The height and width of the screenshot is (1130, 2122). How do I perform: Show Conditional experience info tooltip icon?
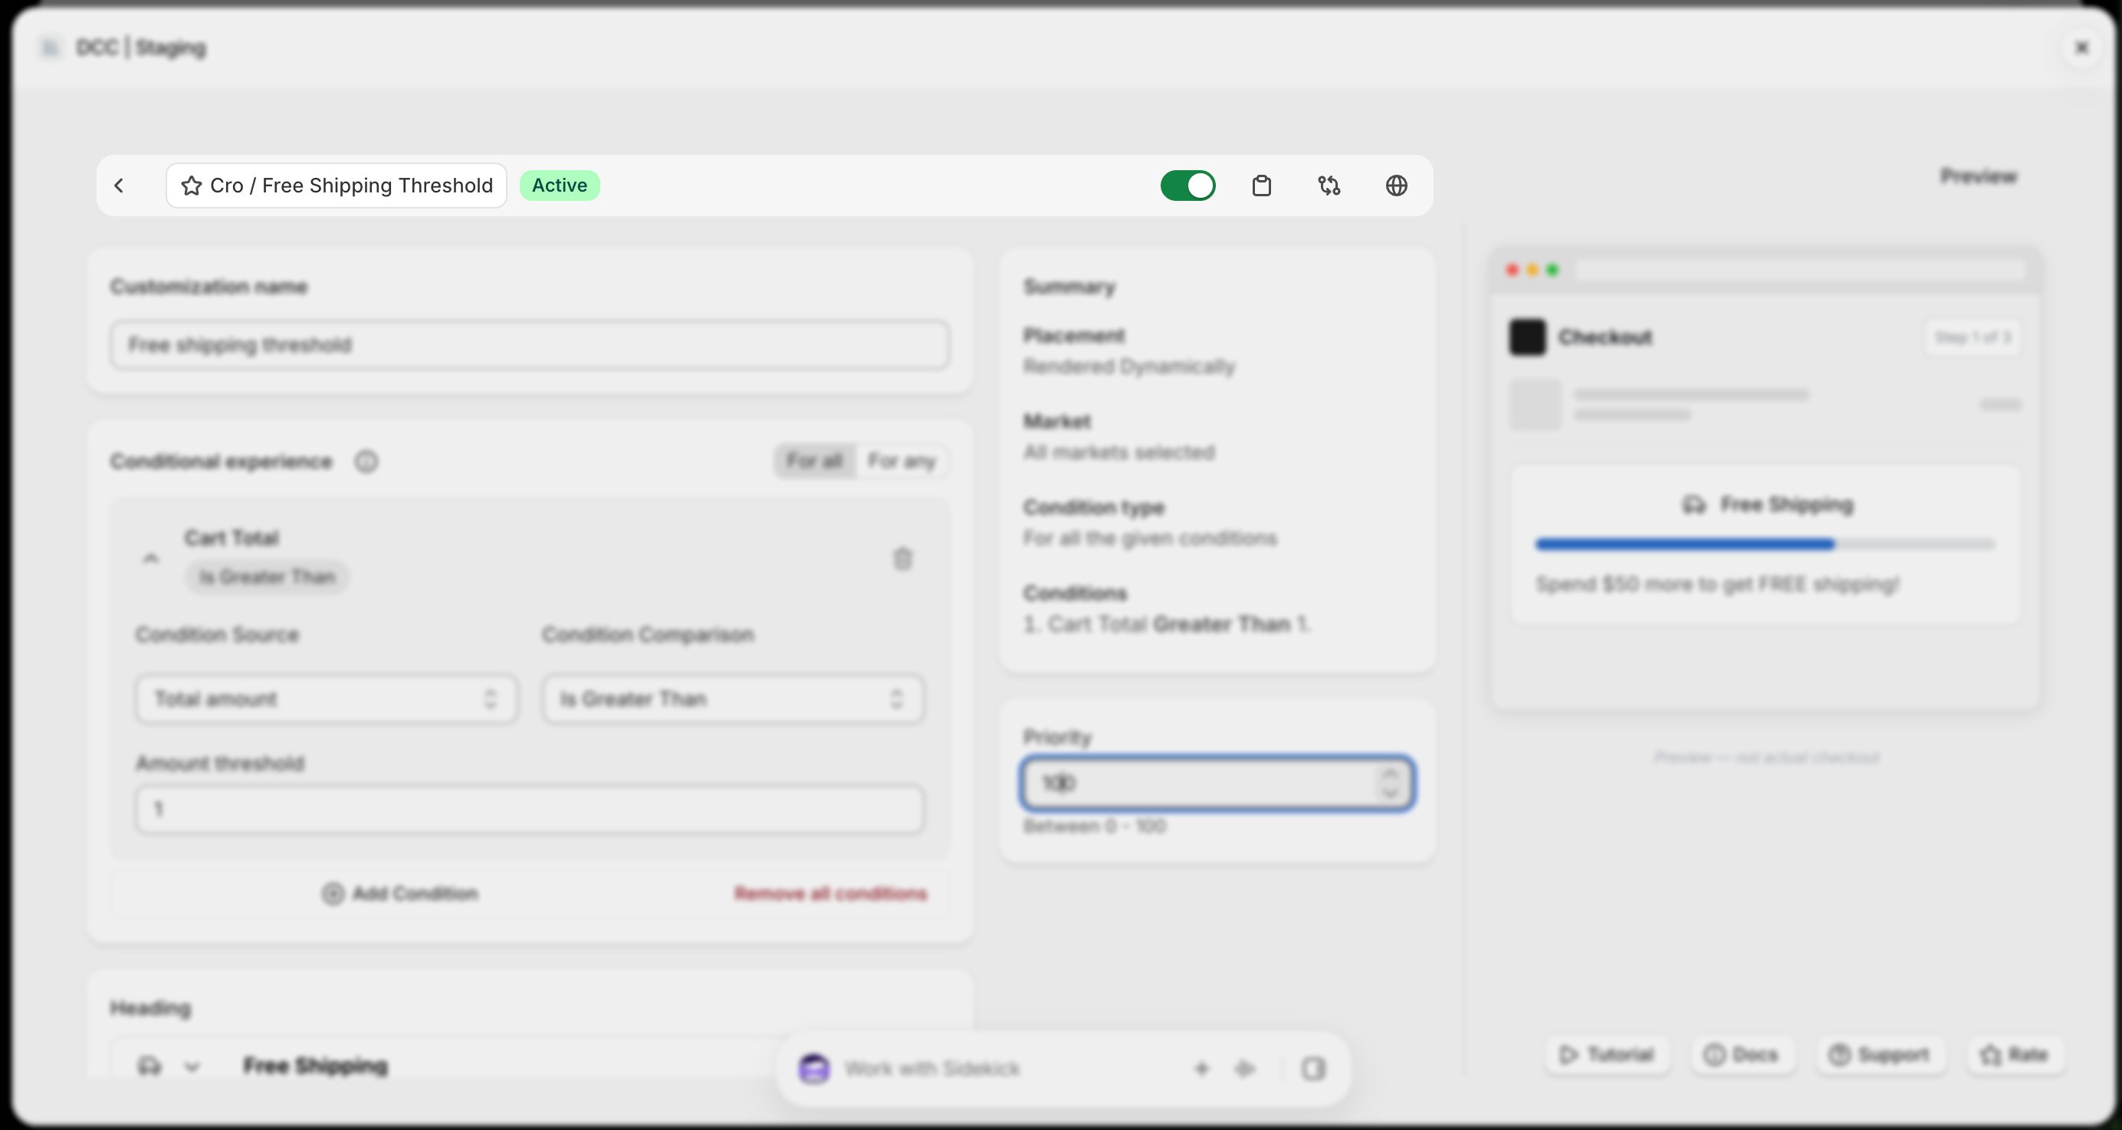366,462
